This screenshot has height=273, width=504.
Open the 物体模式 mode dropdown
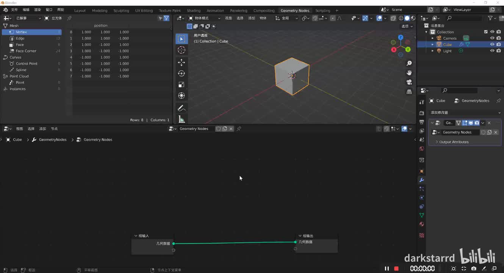tap(205, 18)
